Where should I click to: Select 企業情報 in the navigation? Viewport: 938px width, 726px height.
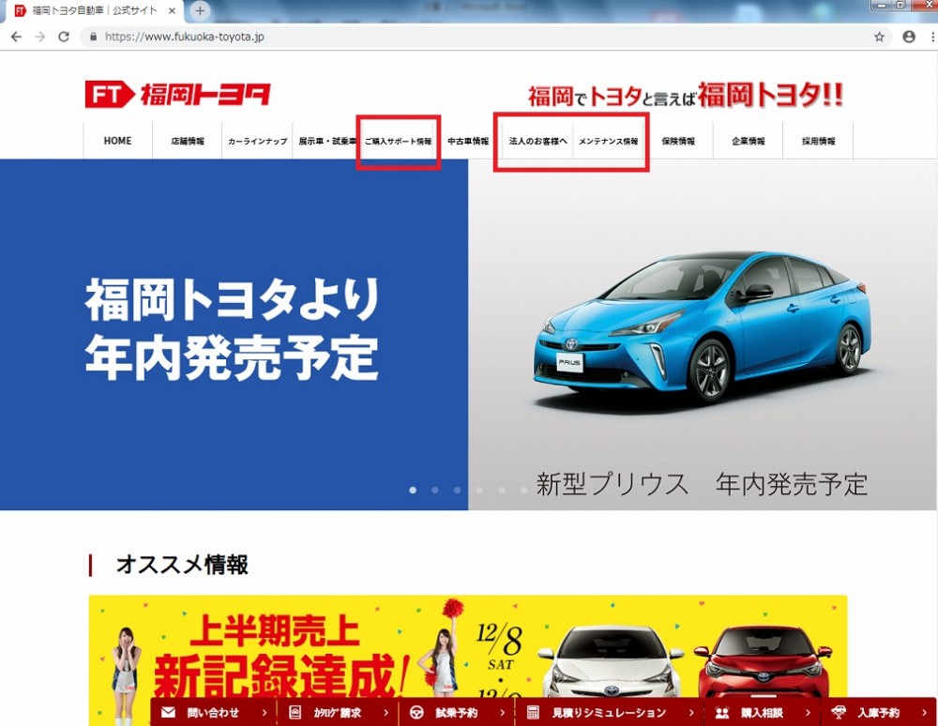coord(749,141)
